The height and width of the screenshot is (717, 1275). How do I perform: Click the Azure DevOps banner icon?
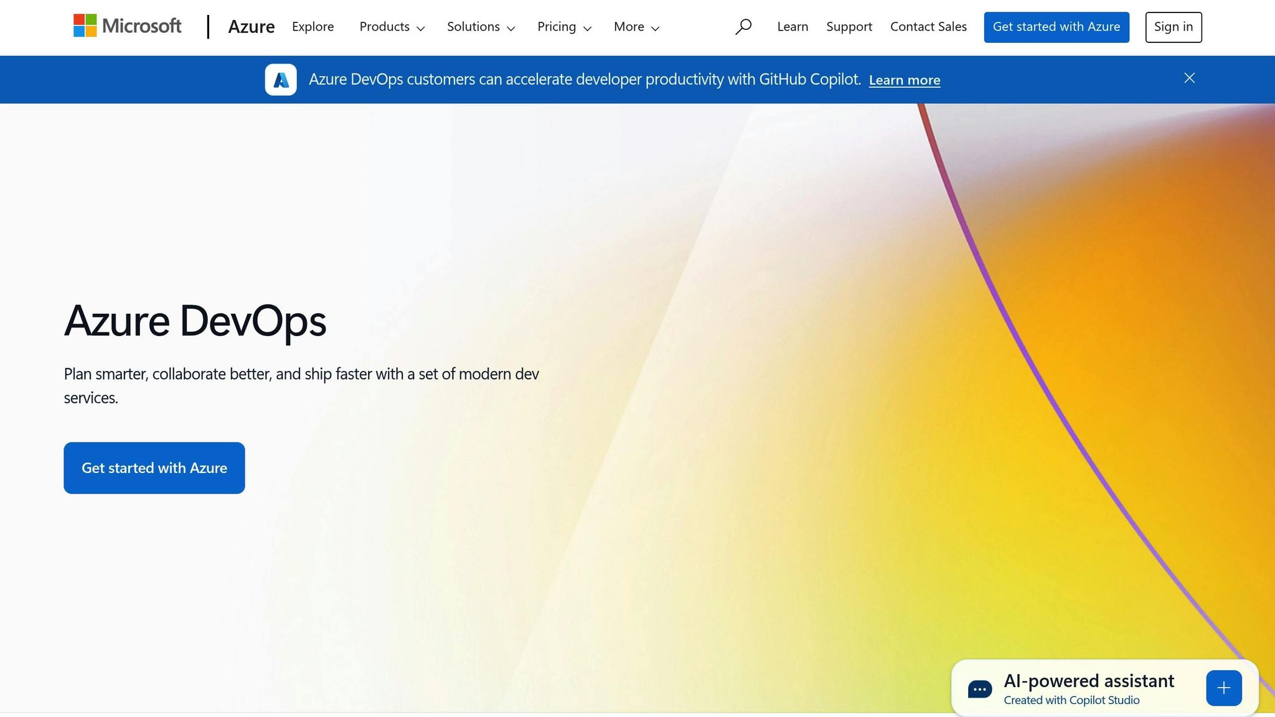(281, 80)
